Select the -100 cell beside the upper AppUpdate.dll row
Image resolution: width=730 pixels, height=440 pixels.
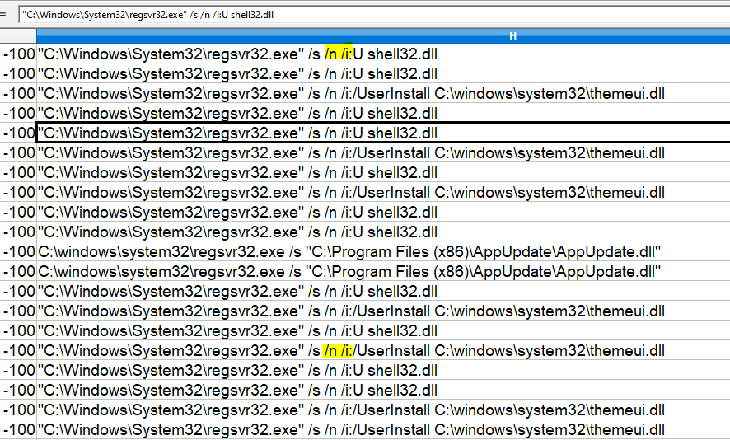click(18, 251)
